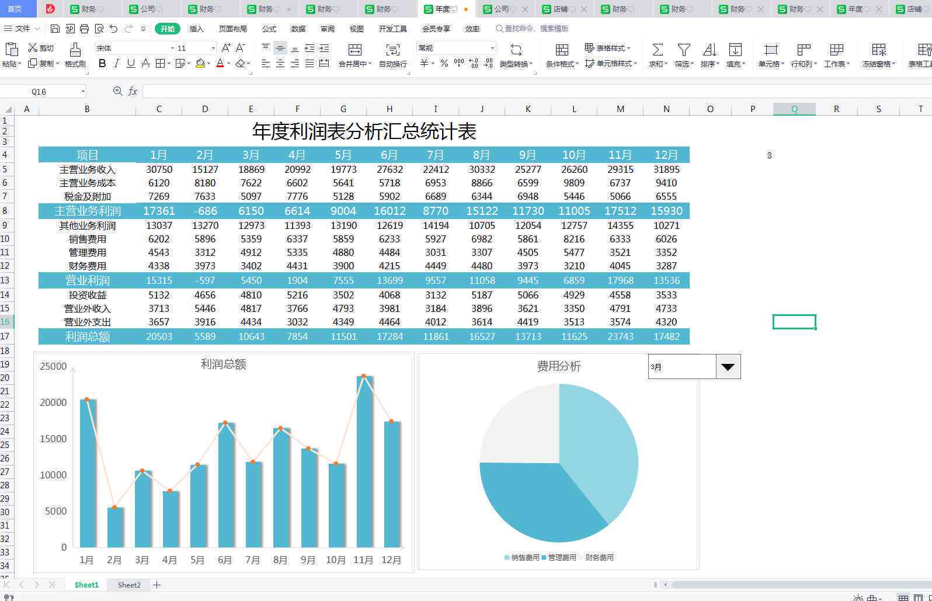Switch to the Data (数据) tab
The height and width of the screenshot is (601, 932).
[298, 29]
